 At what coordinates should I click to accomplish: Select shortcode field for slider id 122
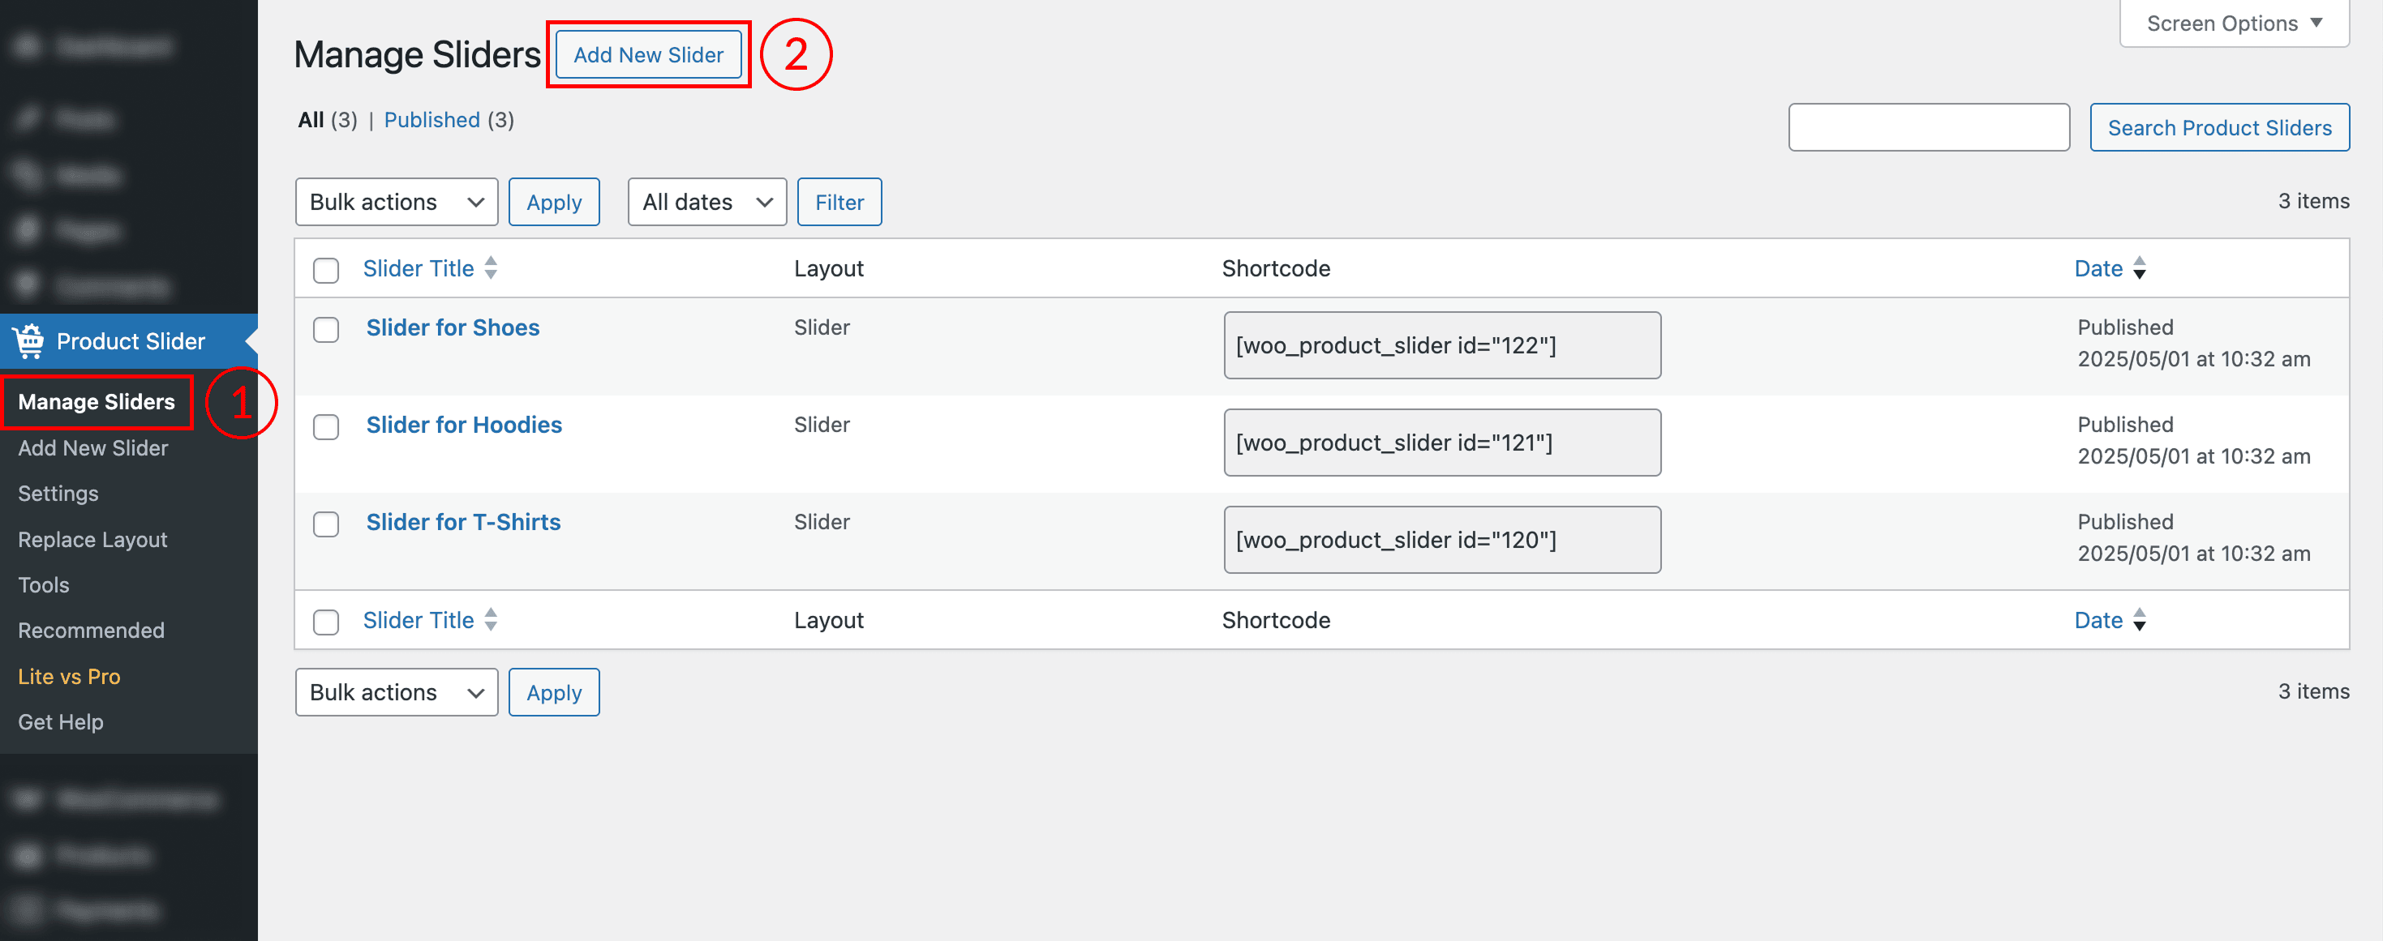[1441, 346]
